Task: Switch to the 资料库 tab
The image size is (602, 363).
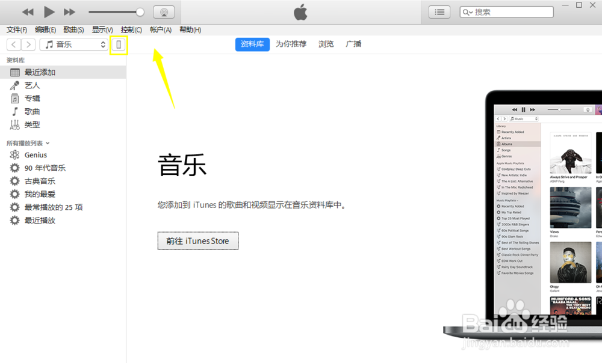Action: (x=252, y=44)
